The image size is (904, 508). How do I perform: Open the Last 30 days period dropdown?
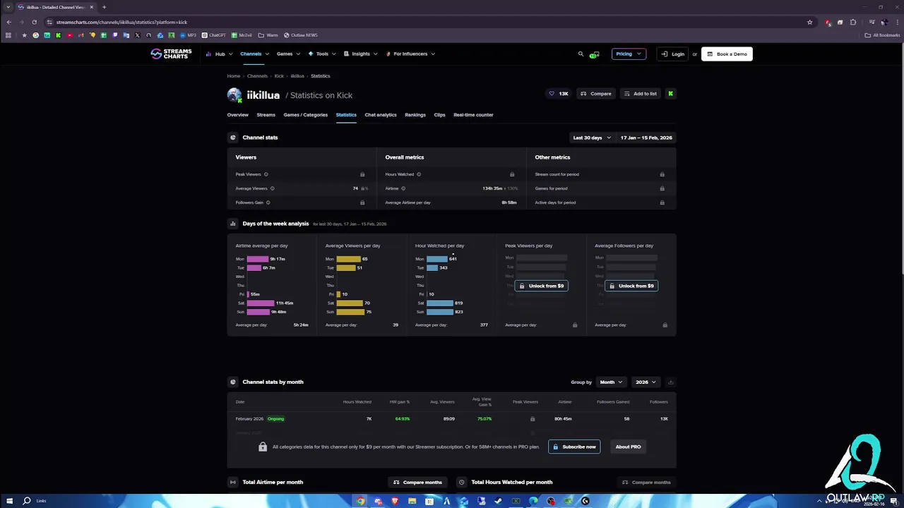[592, 138]
